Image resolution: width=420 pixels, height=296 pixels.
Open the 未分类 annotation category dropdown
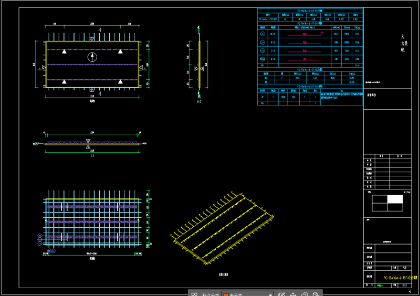[247, 294]
